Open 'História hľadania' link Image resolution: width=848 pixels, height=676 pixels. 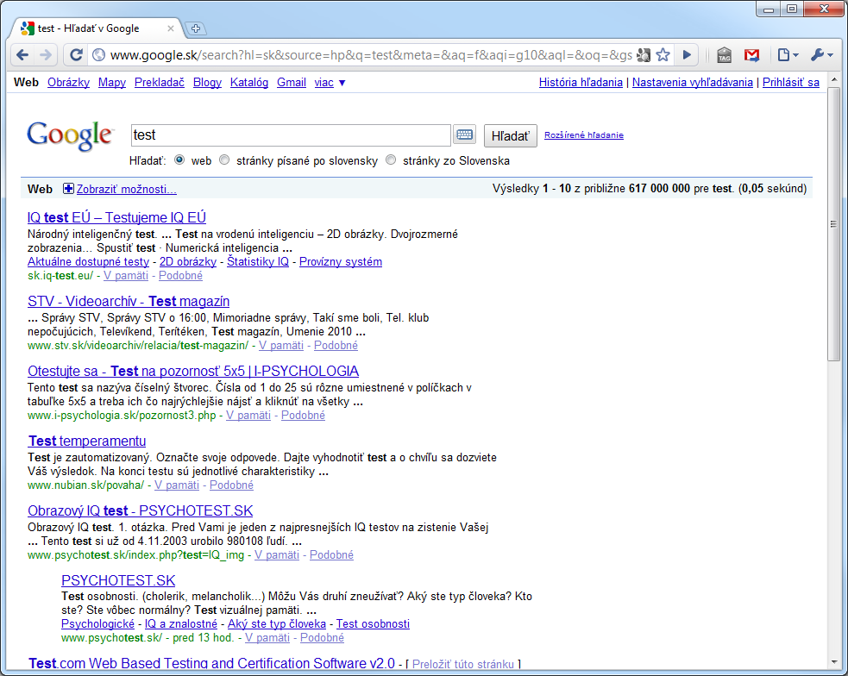pos(581,83)
